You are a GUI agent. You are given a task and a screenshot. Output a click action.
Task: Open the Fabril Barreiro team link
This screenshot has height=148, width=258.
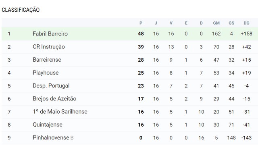point(50,34)
